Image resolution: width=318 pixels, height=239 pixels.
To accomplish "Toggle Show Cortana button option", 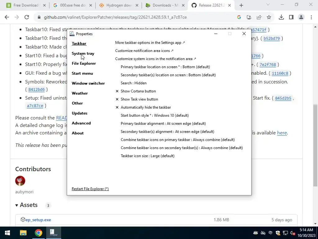I will click(x=136, y=91).
